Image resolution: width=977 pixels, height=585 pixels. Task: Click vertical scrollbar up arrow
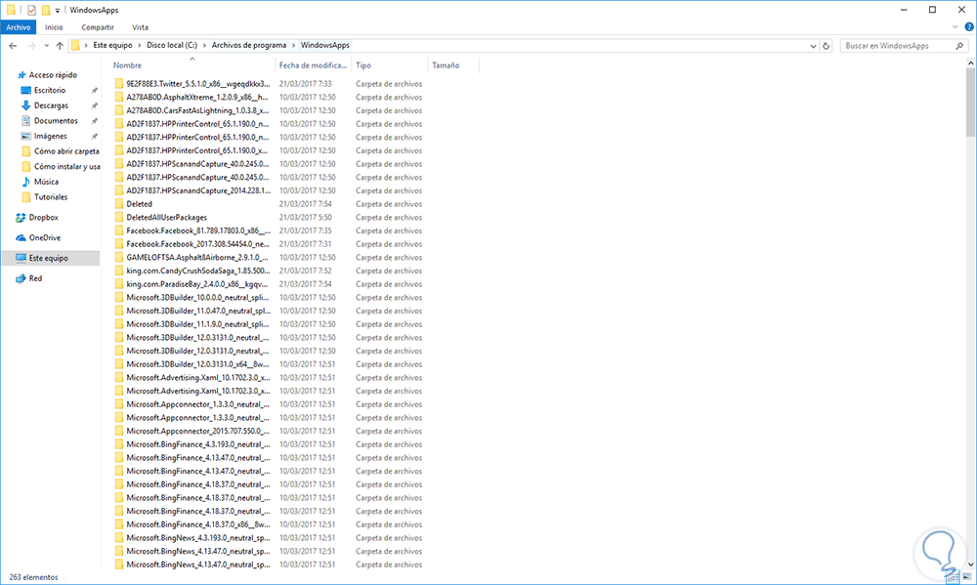point(971,63)
